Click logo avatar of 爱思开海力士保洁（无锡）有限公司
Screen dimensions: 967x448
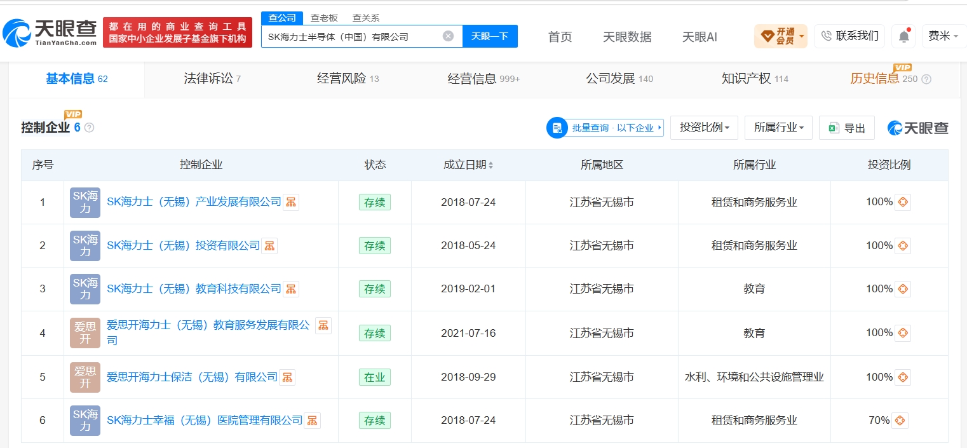85,377
